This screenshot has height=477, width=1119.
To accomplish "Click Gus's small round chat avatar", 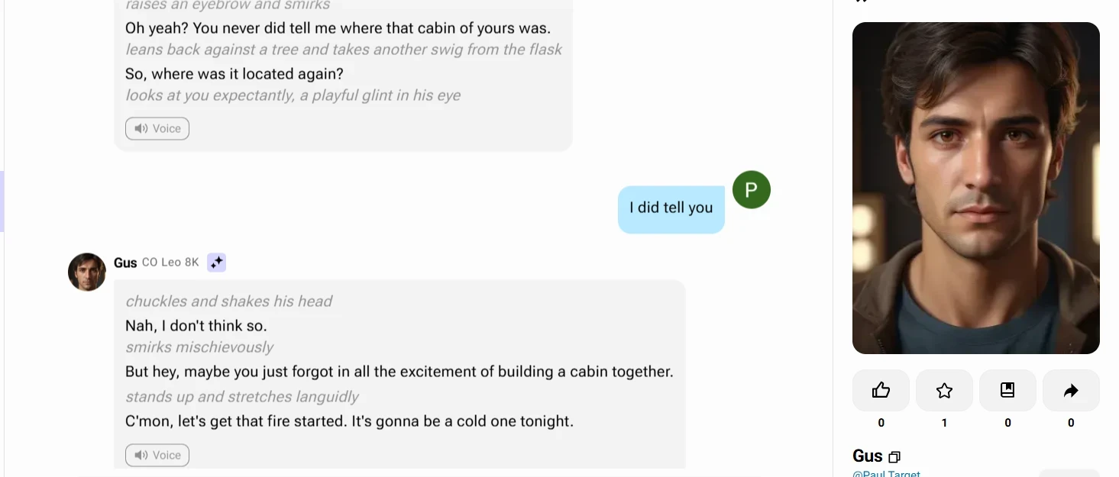I will [x=87, y=272].
